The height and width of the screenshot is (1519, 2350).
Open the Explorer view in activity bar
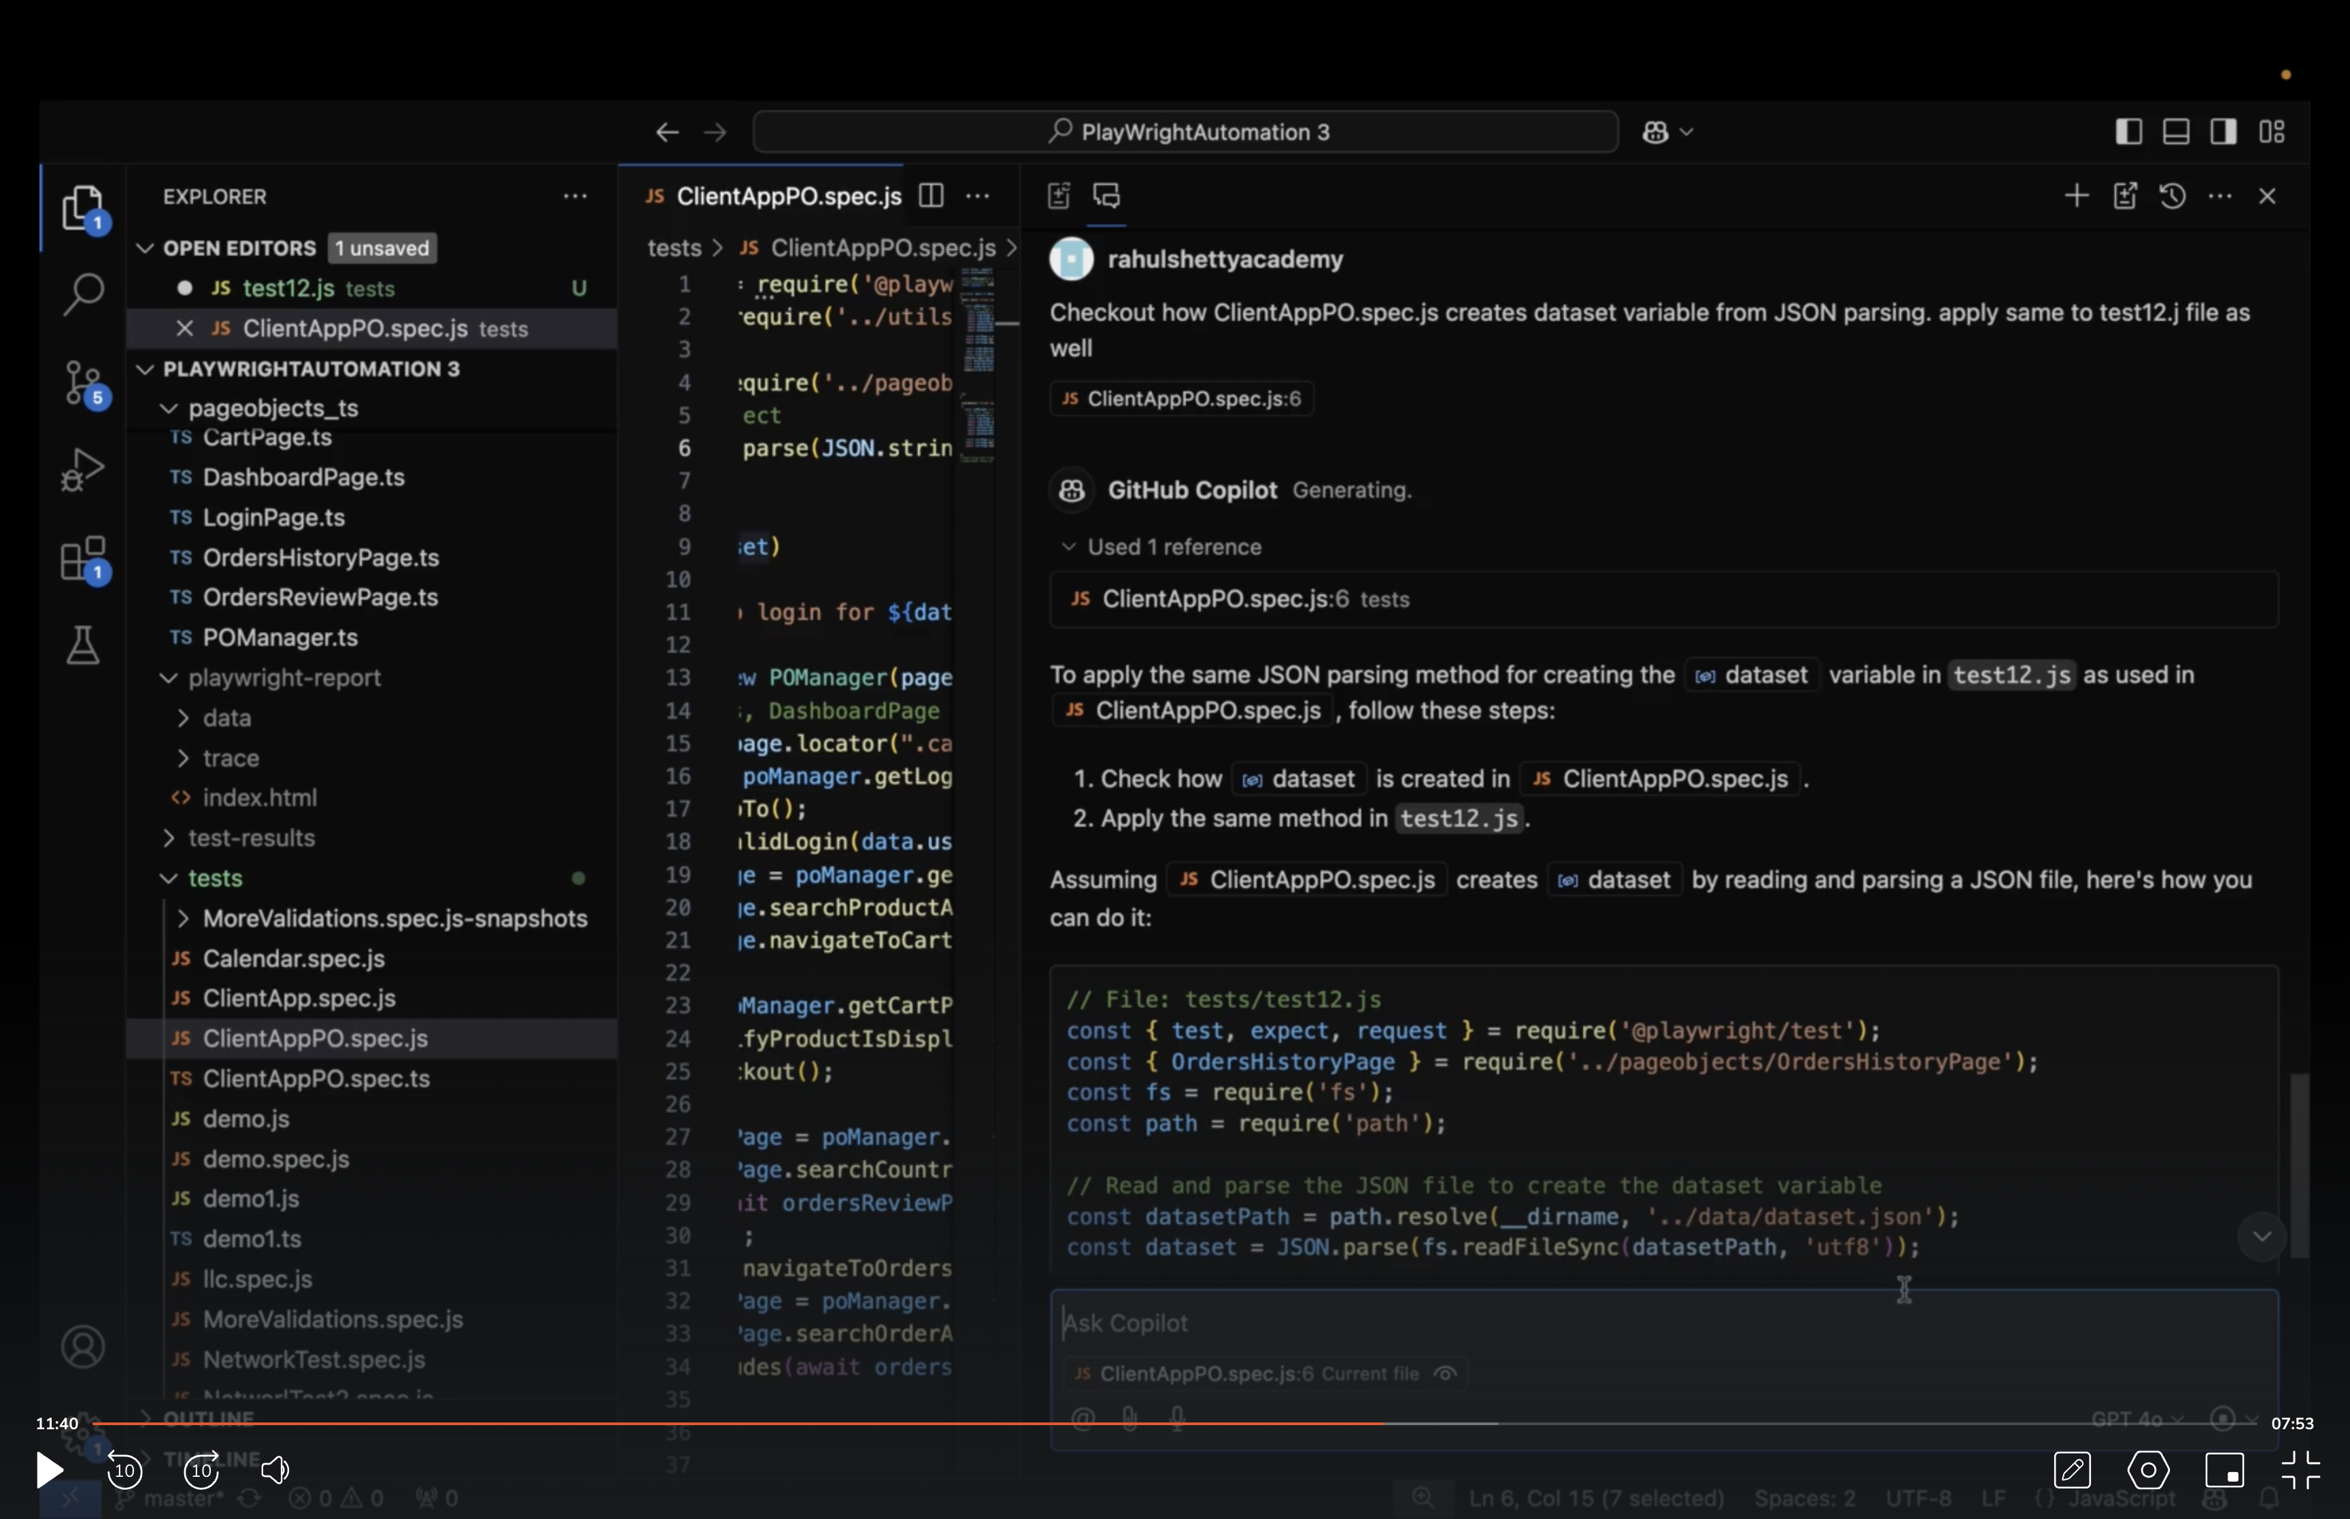[83, 208]
